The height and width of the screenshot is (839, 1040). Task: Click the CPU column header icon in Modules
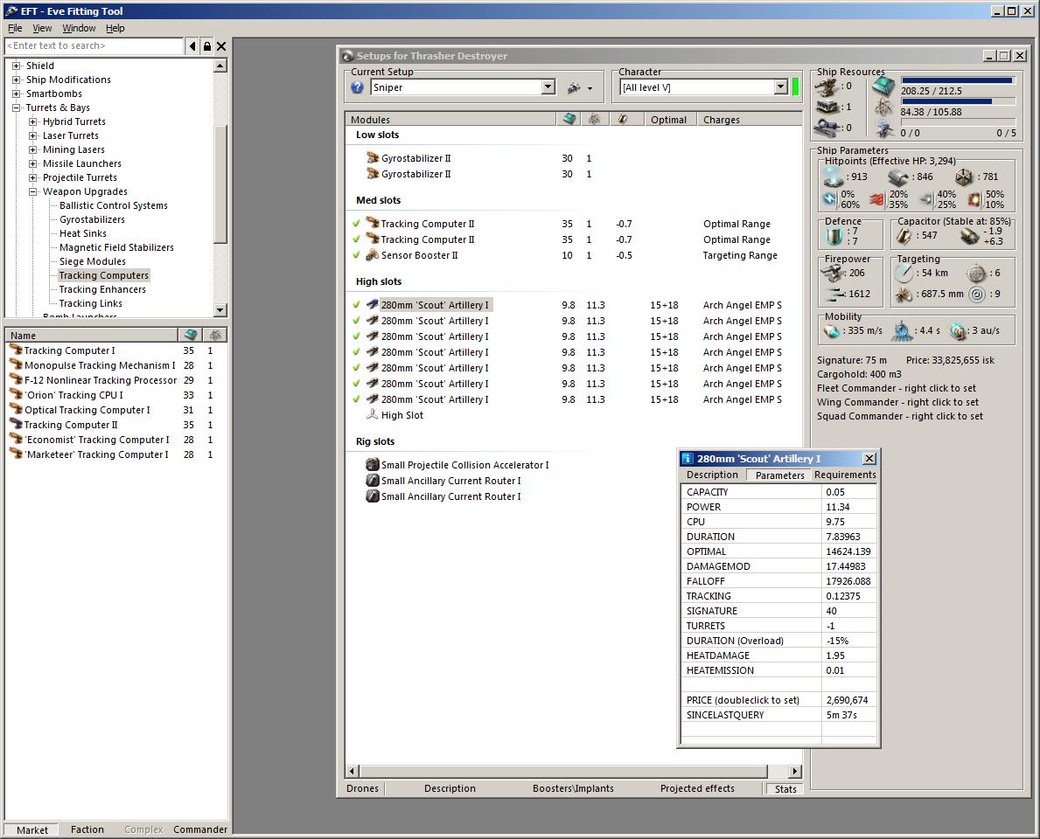[x=569, y=120]
